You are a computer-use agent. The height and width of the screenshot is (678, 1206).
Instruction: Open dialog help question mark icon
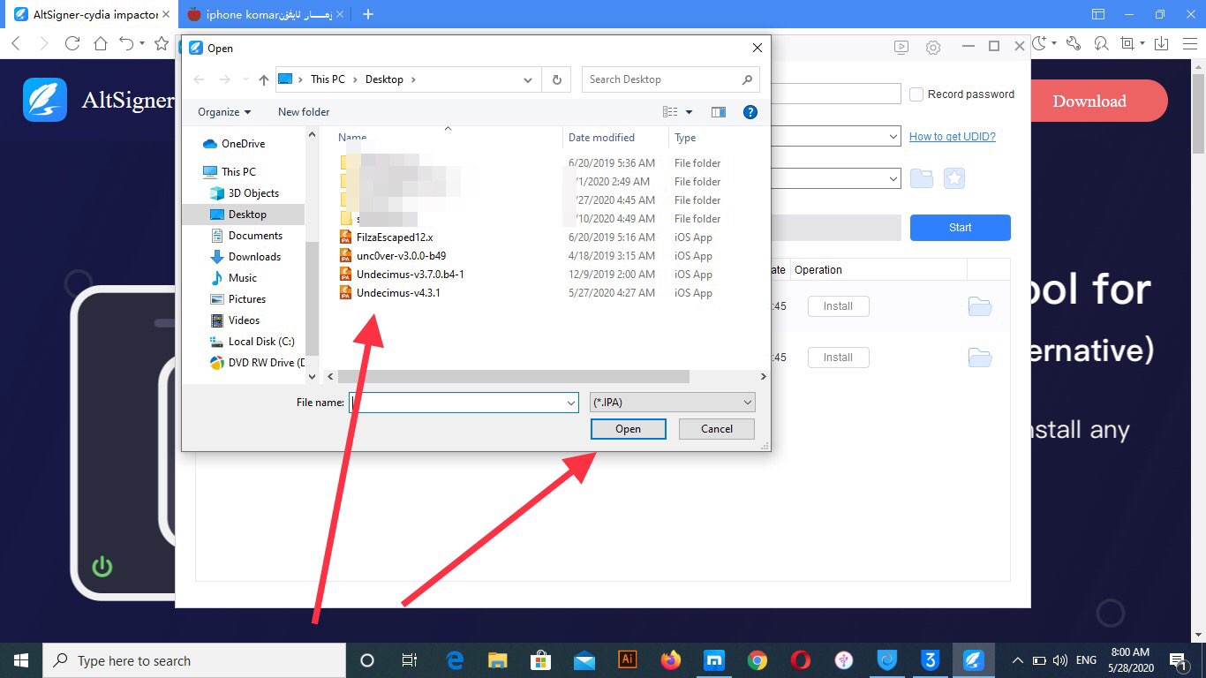(x=750, y=112)
